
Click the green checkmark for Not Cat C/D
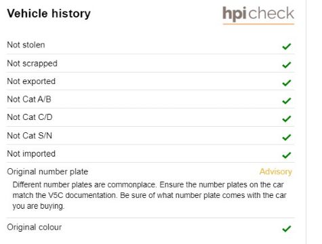click(287, 119)
